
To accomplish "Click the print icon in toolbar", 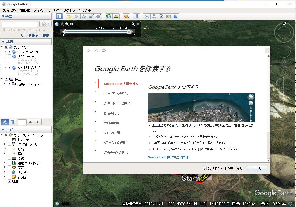I will (x=154, y=16).
